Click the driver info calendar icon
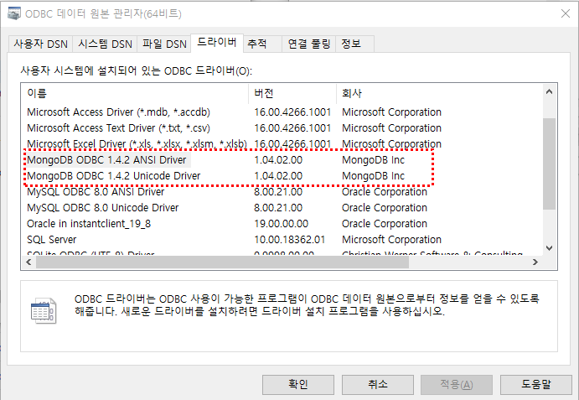 (44, 310)
